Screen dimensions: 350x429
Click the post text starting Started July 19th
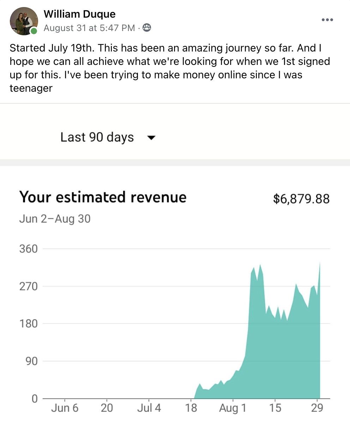170,68
